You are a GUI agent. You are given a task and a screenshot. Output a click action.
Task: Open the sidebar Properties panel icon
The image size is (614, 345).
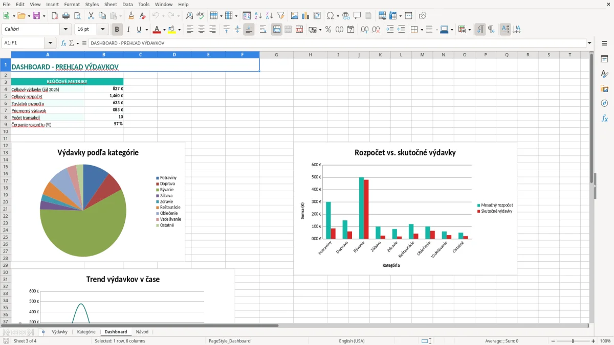point(604,59)
